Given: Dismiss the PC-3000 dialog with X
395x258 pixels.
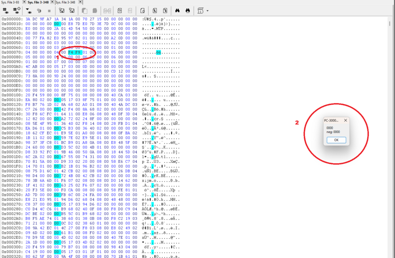Looking at the screenshot, I should point(345,120).
